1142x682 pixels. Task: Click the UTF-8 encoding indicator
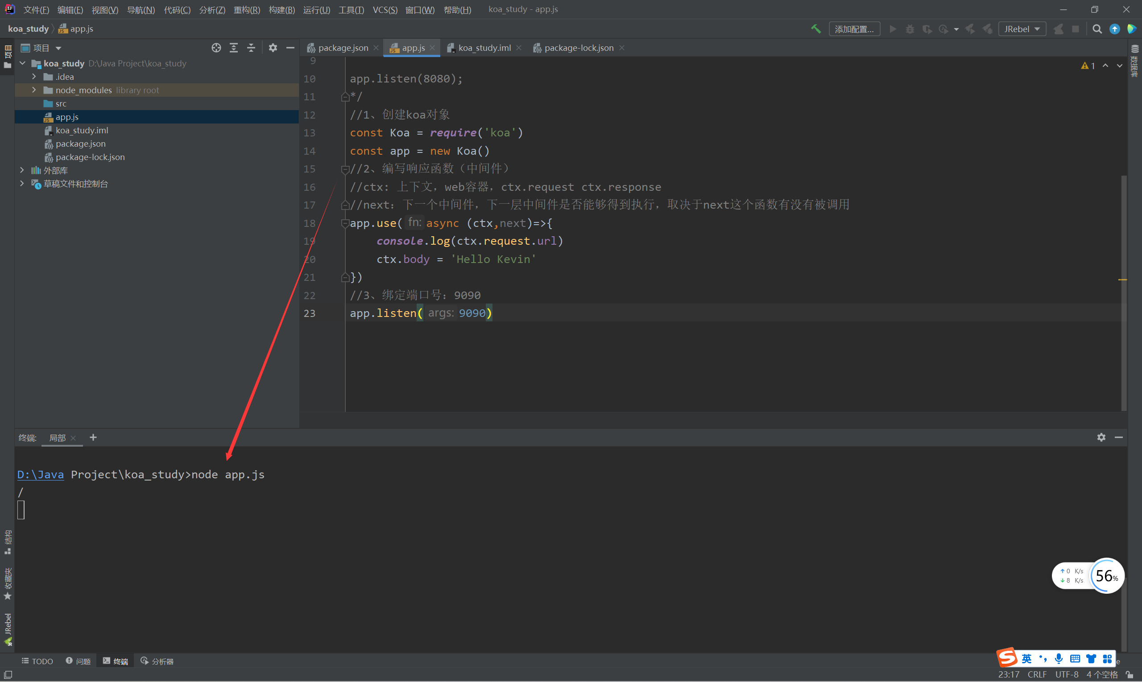1067,674
